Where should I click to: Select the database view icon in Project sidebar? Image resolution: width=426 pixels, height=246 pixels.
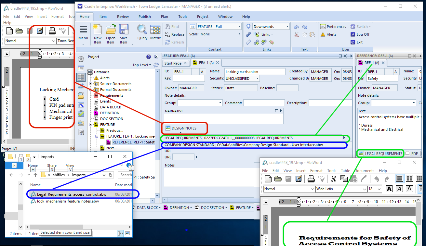[x=81, y=77]
